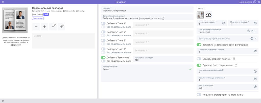Click the cloud upload icon under Пример
Viewport: 261px width, 103px height.
208,15
